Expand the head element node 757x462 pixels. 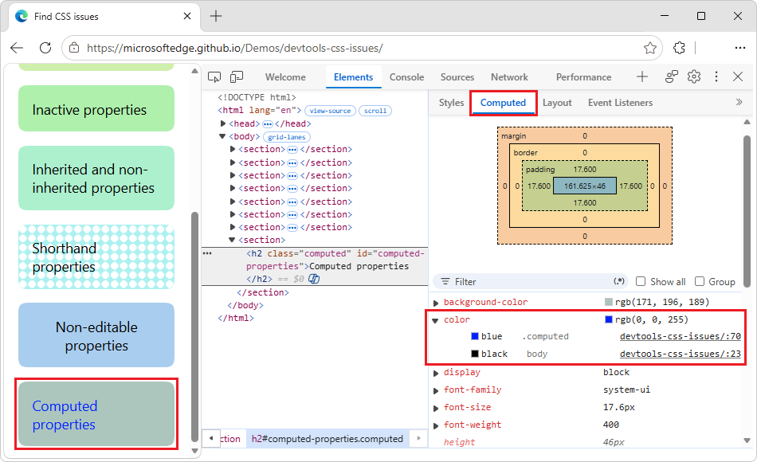[x=223, y=123]
